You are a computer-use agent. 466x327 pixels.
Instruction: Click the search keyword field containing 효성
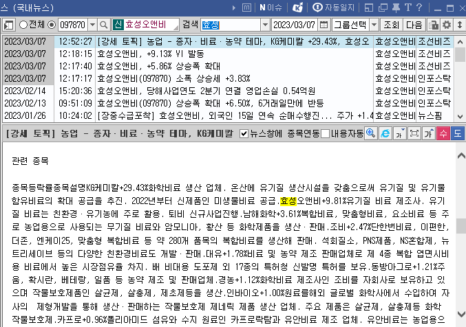click(231, 25)
